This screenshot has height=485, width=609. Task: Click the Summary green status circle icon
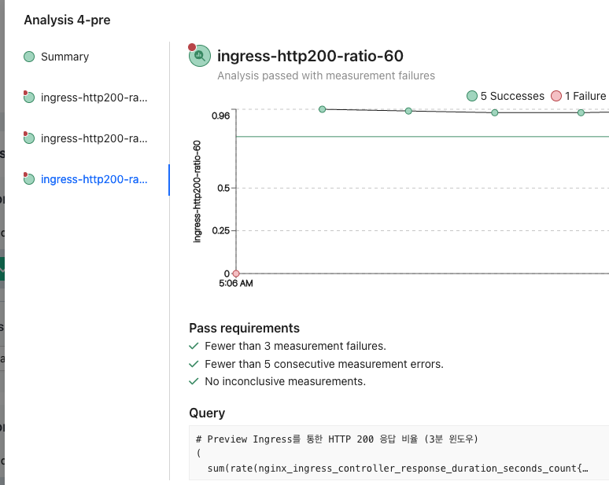click(x=29, y=57)
